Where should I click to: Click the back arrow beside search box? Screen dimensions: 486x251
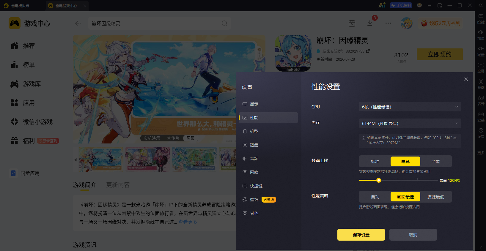click(x=78, y=23)
